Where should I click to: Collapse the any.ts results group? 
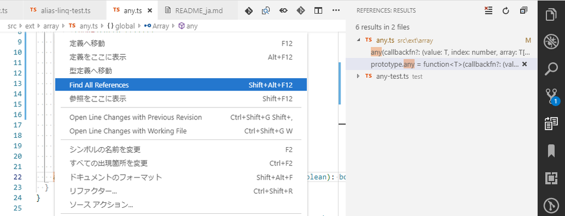pyautogui.click(x=358, y=40)
